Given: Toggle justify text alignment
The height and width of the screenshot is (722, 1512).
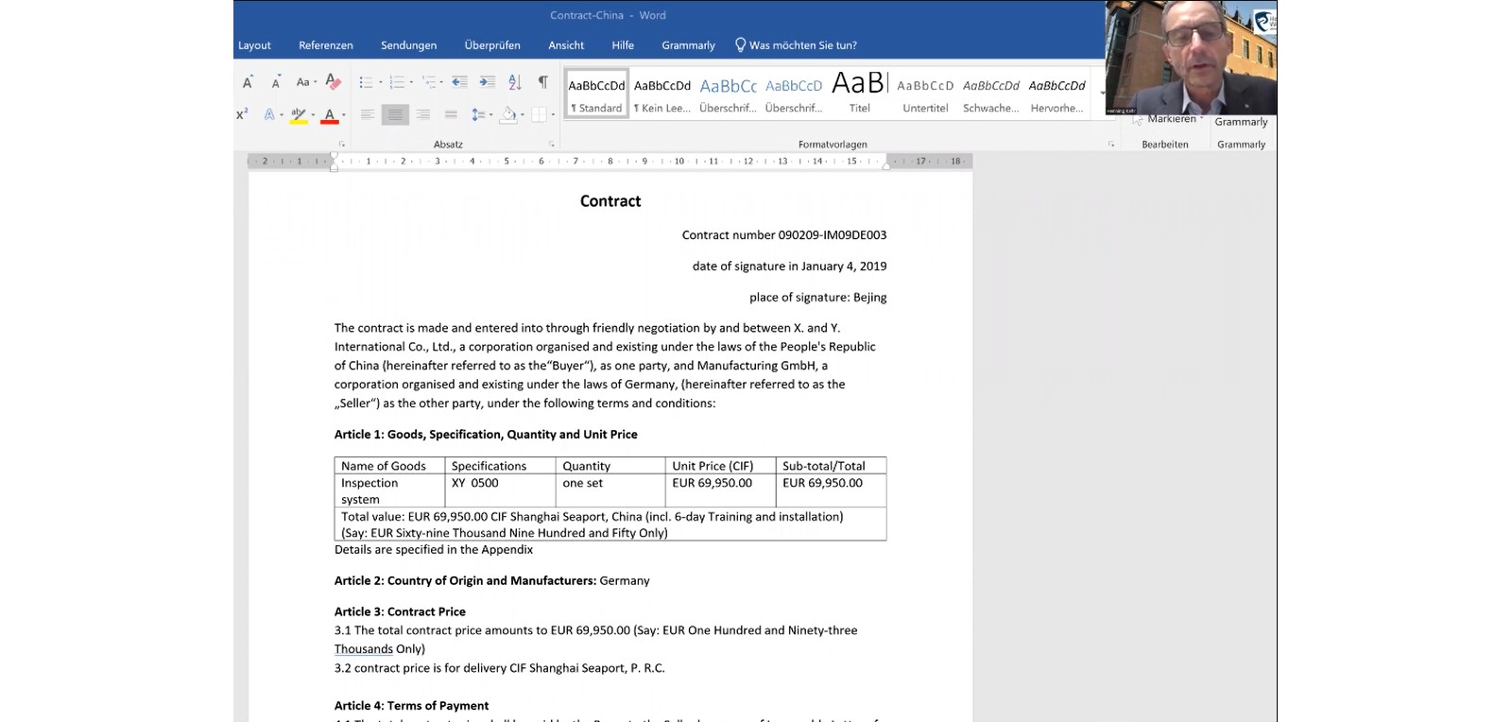Looking at the screenshot, I should (451, 114).
